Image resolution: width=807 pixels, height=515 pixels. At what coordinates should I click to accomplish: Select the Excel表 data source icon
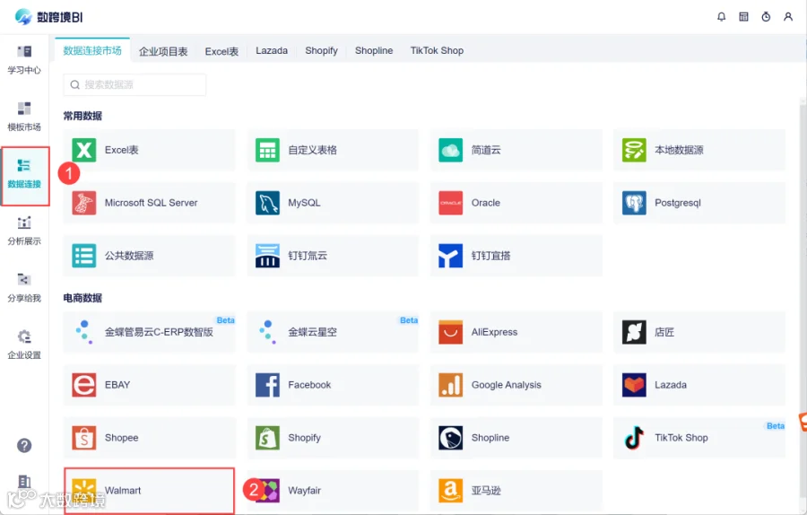pyautogui.click(x=84, y=150)
